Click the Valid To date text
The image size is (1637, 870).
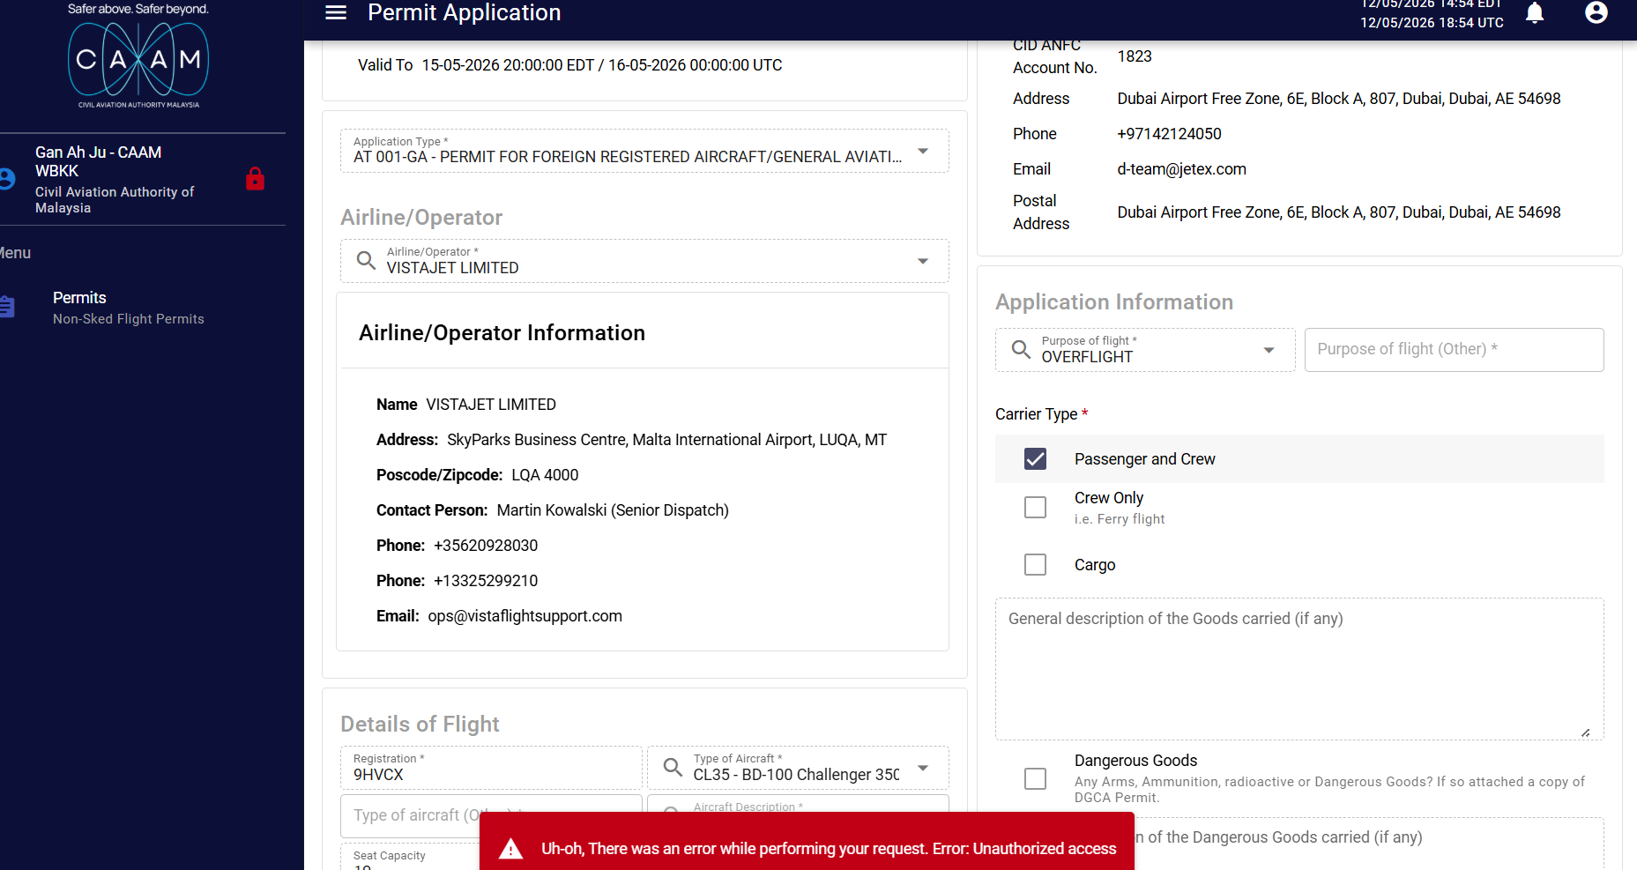pos(570,65)
